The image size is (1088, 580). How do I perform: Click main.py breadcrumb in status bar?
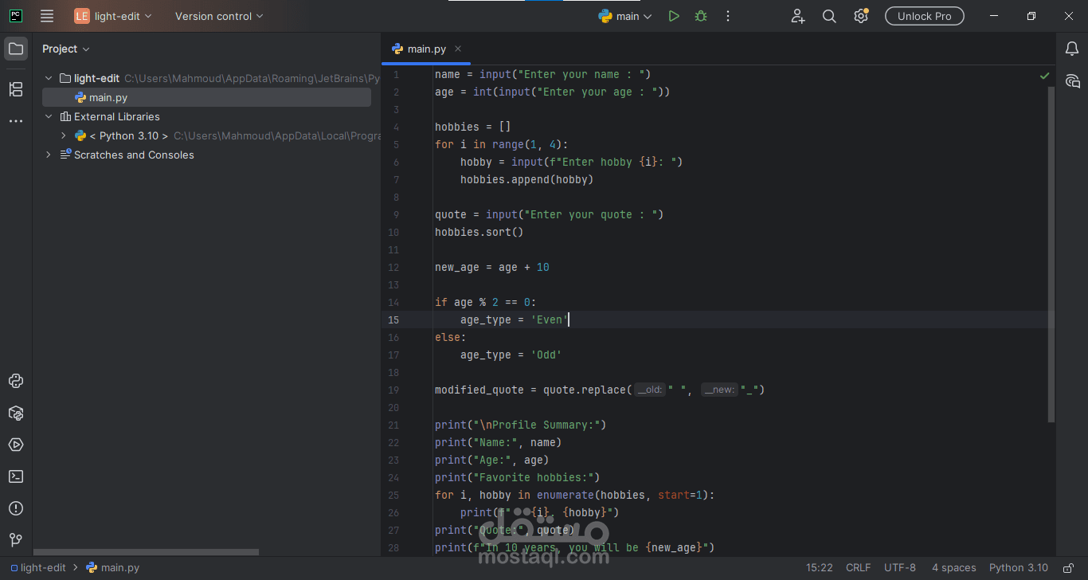[x=112, y=568]
